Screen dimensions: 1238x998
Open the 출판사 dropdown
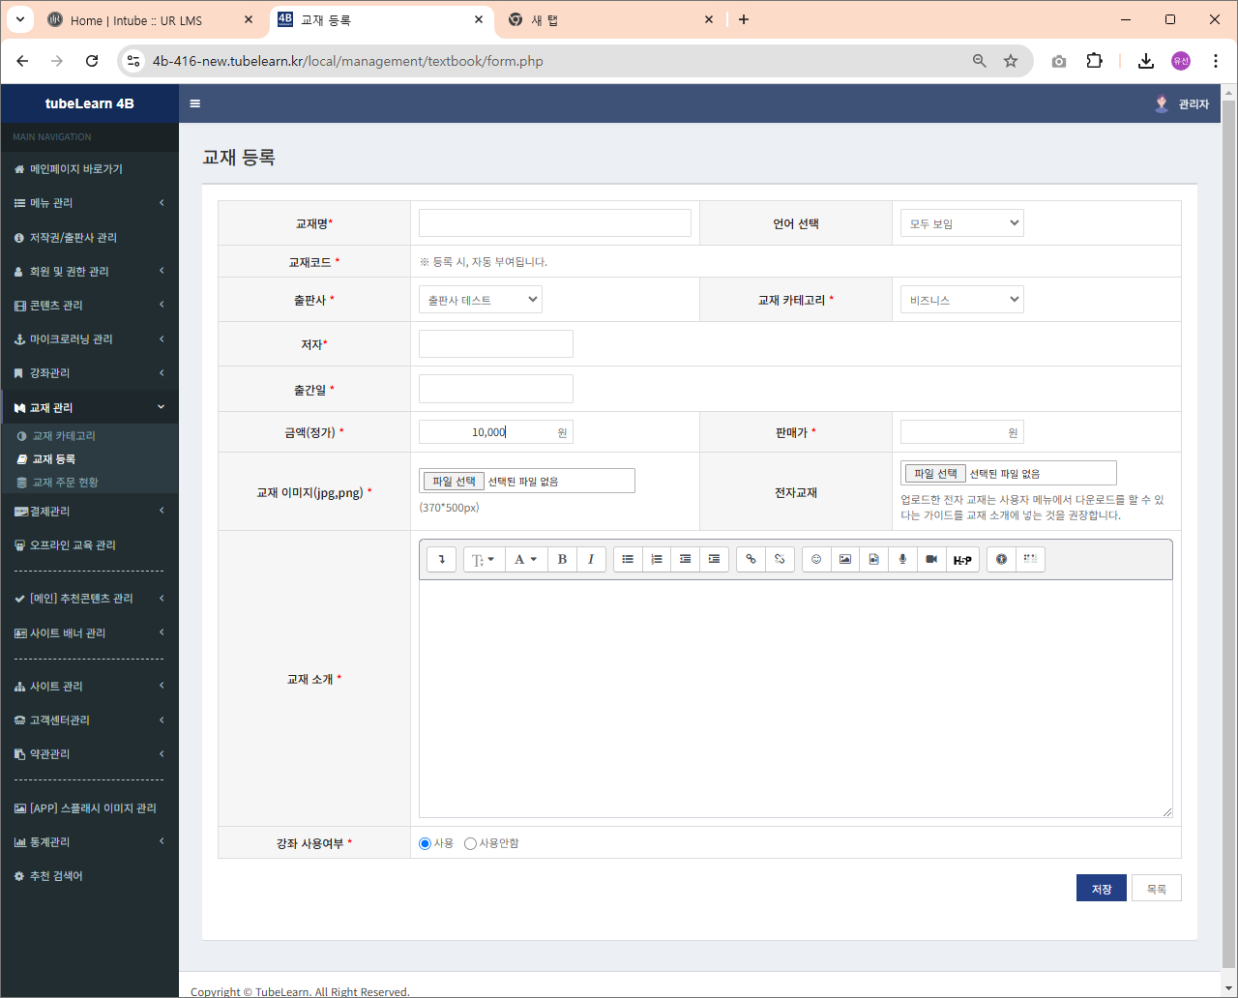tap(481, 300)
